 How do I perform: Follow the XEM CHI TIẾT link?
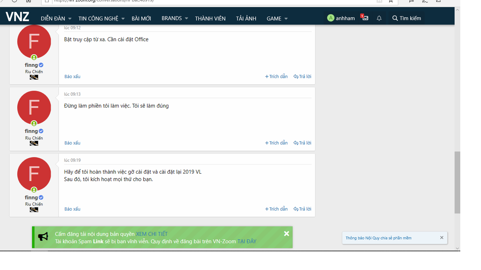coord(152,234)
